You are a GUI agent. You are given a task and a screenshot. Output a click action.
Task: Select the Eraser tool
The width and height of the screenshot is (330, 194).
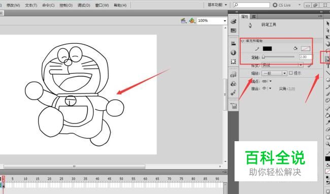[x=327, y=129]
